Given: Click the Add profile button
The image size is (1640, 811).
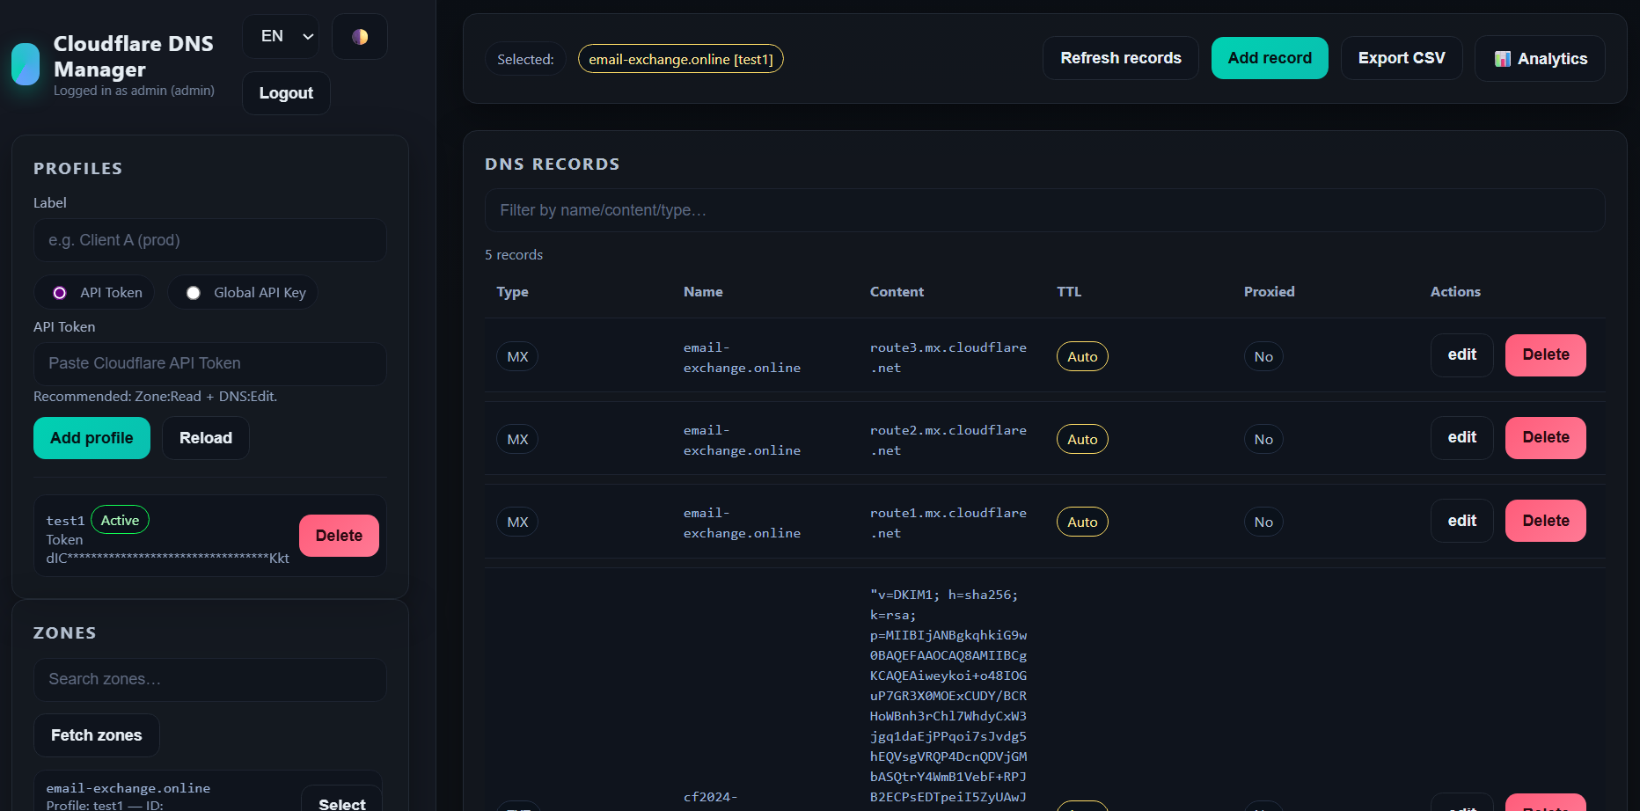Looking at the screenshot, I should point(92,438).
